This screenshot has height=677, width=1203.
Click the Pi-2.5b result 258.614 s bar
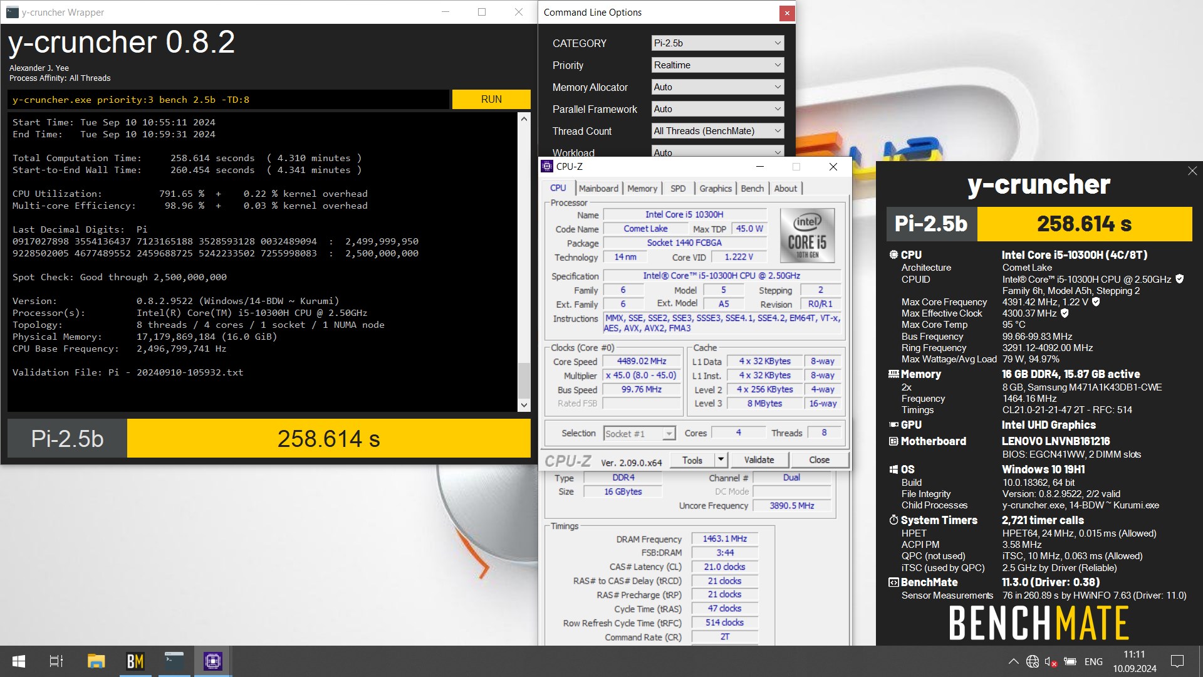pyautogui.click(x=329, y=438)
